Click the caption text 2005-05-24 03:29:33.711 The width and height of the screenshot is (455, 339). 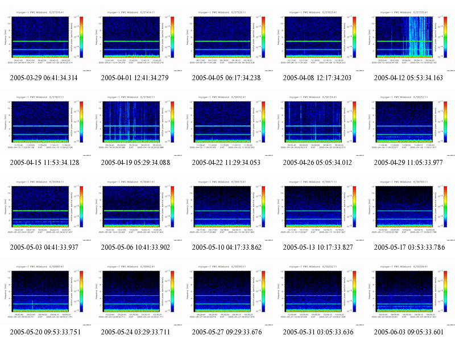pyautogui.click(x=135, y=332)
